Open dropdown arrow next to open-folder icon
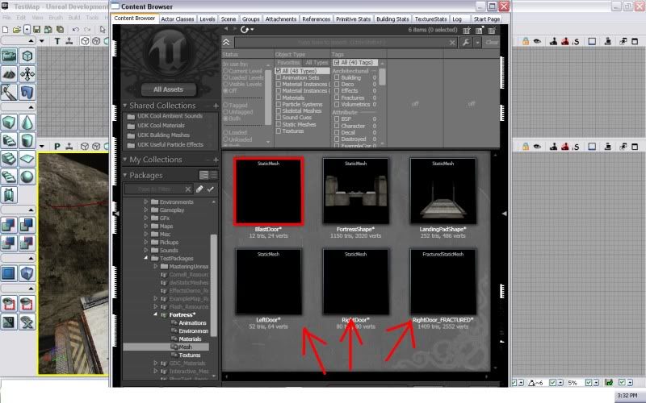 tap(27, 30)
